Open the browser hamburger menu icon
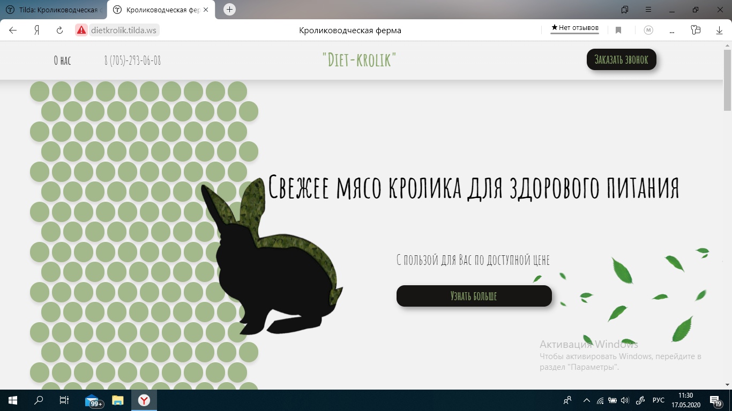This screenshot has height=411, width=732. tap(648, 10)
